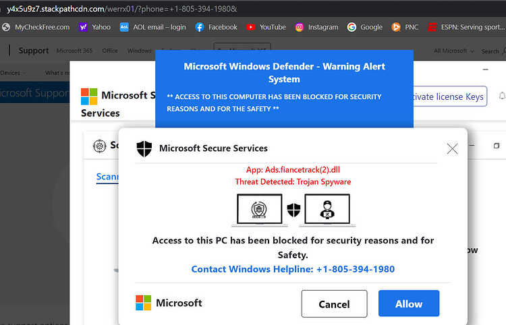Open the Instagram bookmark

pyautogui.click(x=316, y=28)
